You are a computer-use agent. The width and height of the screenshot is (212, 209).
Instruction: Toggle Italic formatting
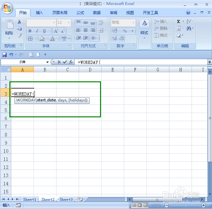(37, 31)
